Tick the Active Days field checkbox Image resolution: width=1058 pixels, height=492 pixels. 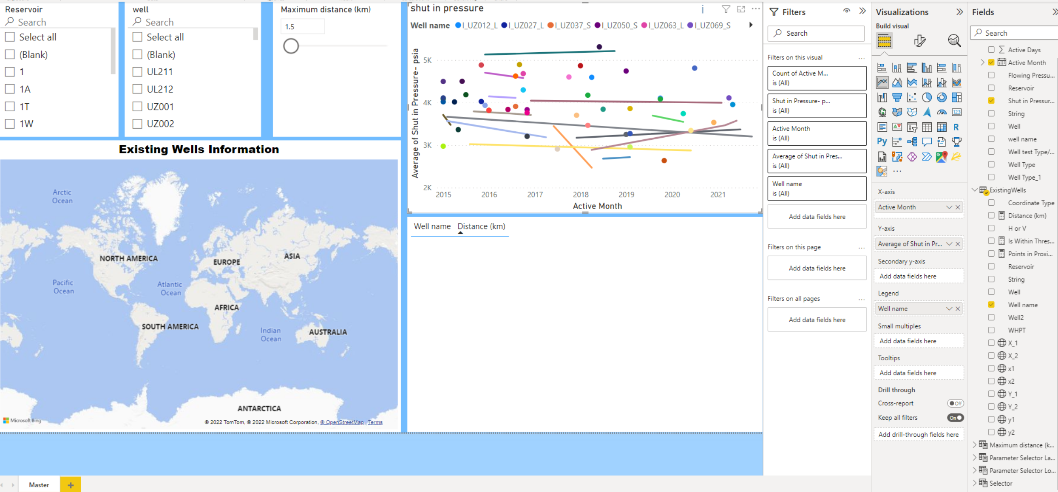[991, 50]
